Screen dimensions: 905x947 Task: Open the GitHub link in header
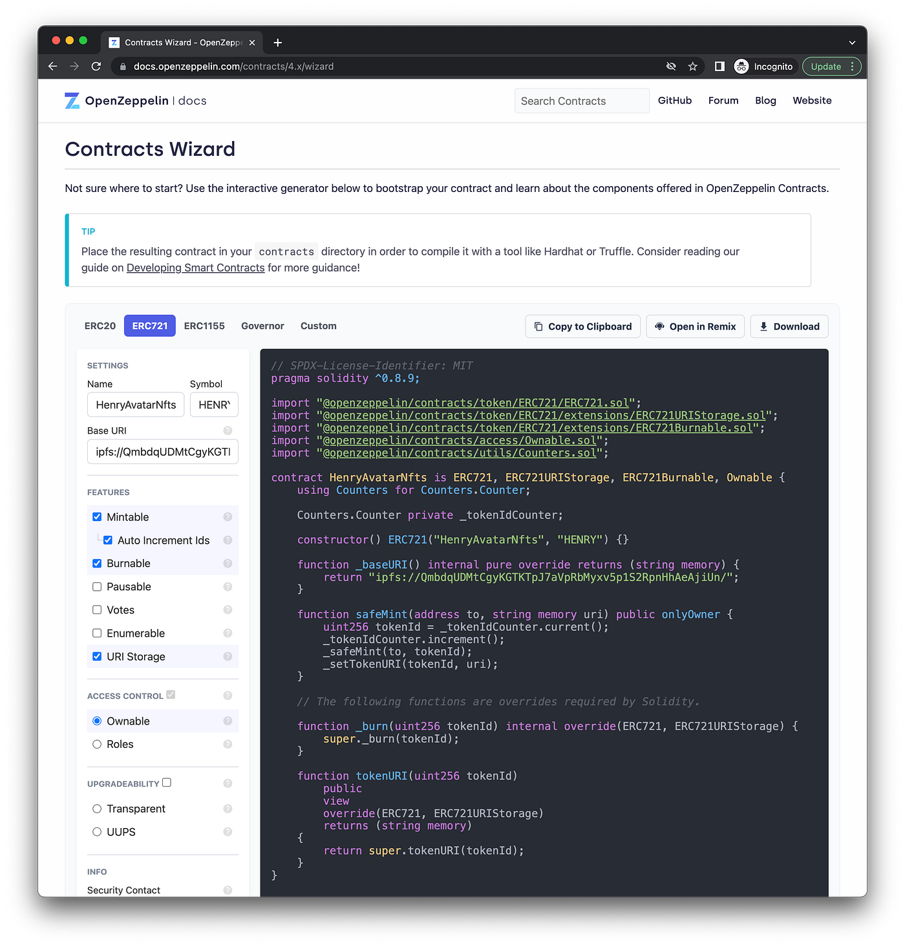point(675,101)
